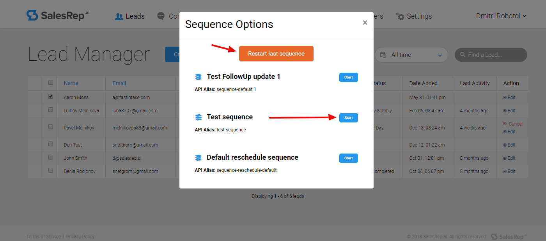Viewport: 546px width, 241px height.
Task: Click the stack icon beside Test FollowUp update 1
Action: 199,77
